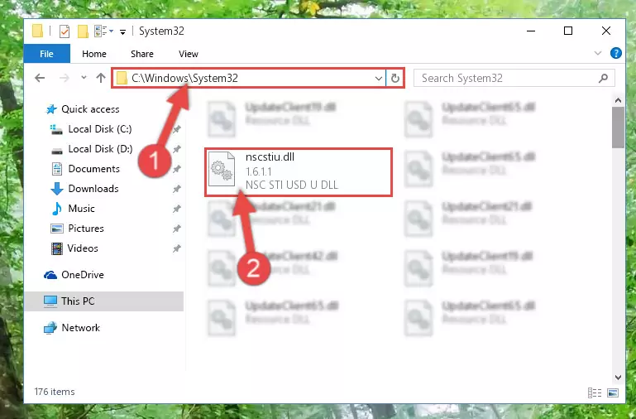Open the Share ribbon tab
636x419 pixels.
tap(142, 54)
